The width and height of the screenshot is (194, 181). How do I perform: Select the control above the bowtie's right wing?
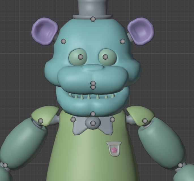pyautogui.click(x=112, y=119)
